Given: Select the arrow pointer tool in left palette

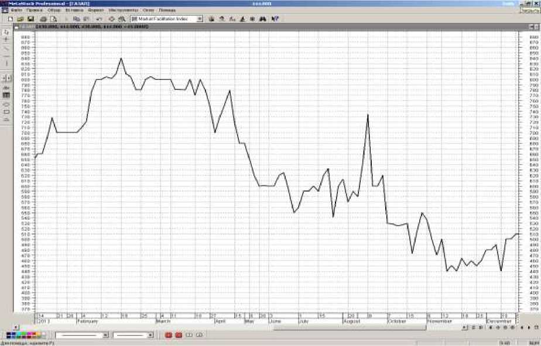Looking at the screenshot, I should 6,32.
